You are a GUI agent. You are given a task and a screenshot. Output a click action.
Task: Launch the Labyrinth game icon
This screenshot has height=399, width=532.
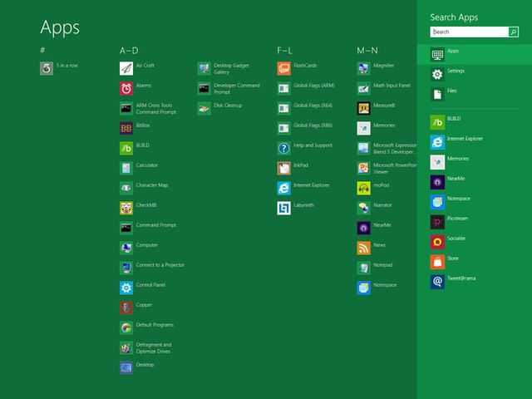(x=283, y=209)
